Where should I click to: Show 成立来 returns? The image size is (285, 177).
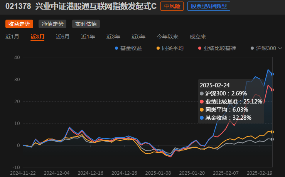pyautogui.click(x=198, y=37)
